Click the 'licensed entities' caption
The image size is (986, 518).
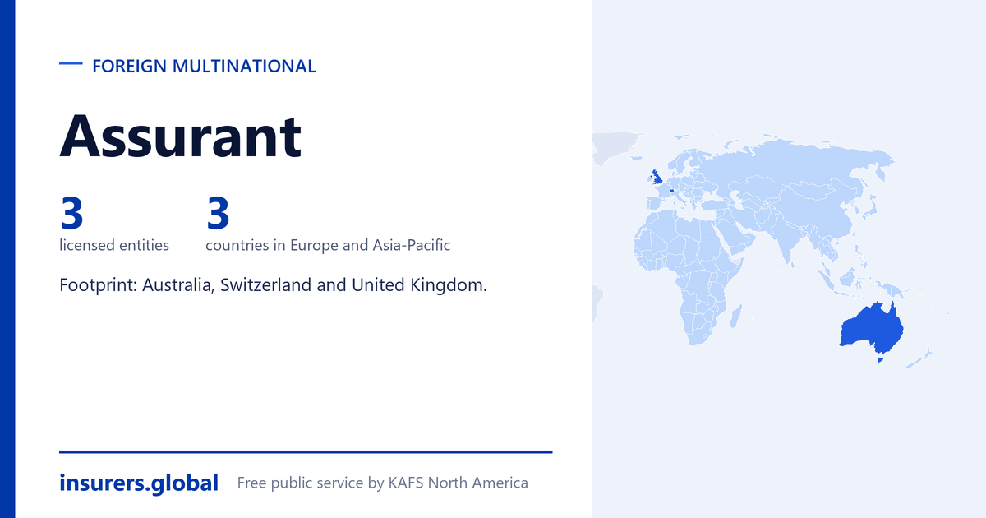point(114,245)
